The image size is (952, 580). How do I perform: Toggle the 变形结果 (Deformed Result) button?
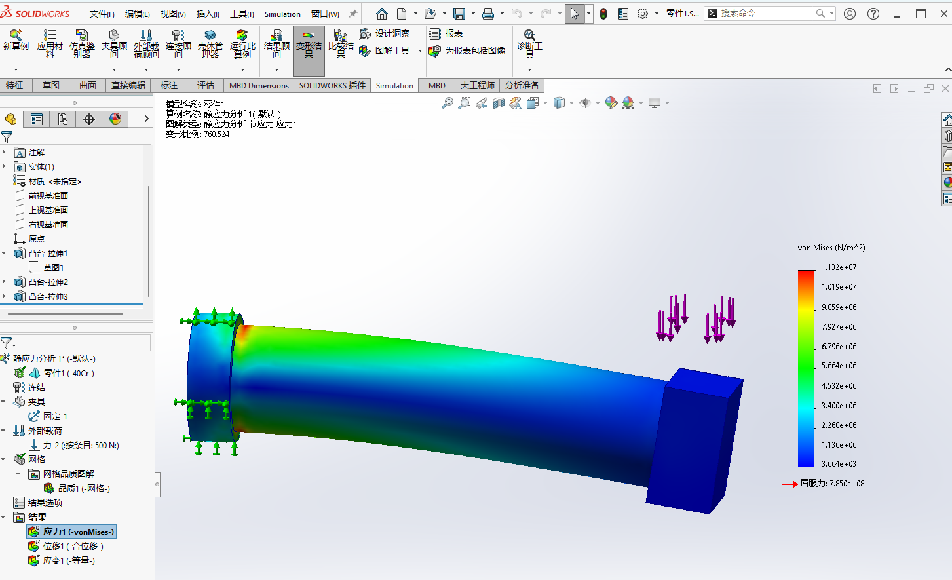click(309, 45)
